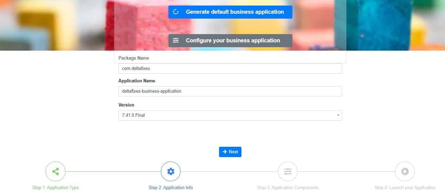Open Step 4: Launch your Application
Viewport: 445px width, 195px height.
[x=405, y=188]
